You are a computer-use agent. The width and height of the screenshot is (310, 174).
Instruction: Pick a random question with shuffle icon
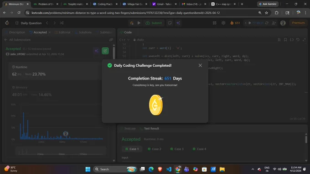click(62, 23)
